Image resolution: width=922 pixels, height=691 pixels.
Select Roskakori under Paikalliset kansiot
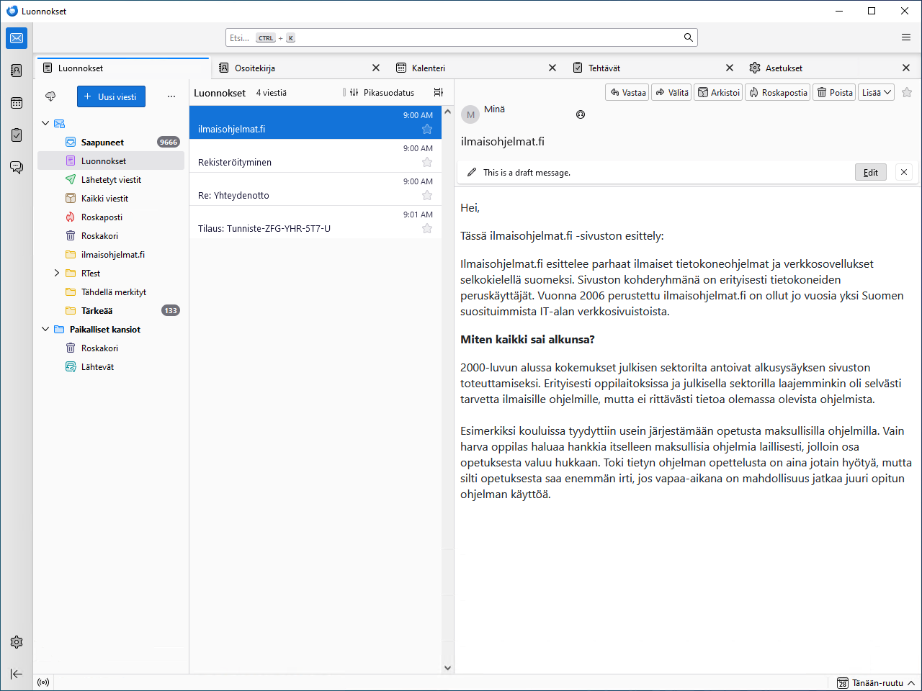pos(111,348)
